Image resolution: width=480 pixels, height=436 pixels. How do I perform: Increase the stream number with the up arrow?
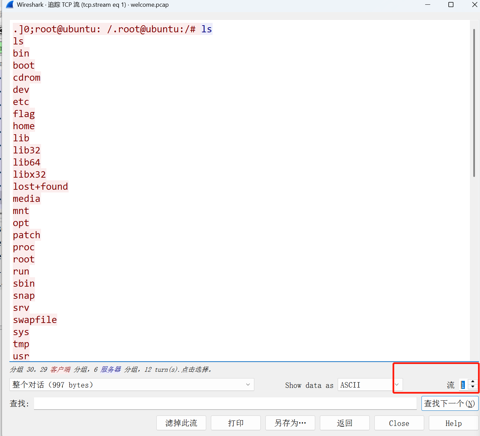pos(473,381)
